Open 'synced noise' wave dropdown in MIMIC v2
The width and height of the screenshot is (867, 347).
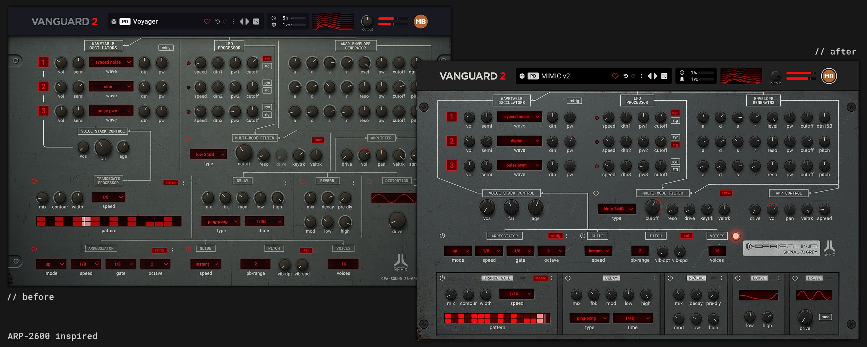coord(520,117)
